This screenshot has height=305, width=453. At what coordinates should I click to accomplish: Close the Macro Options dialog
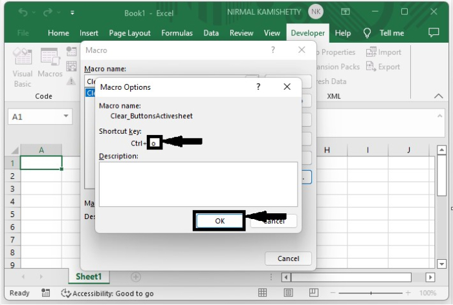click(287, 87)
